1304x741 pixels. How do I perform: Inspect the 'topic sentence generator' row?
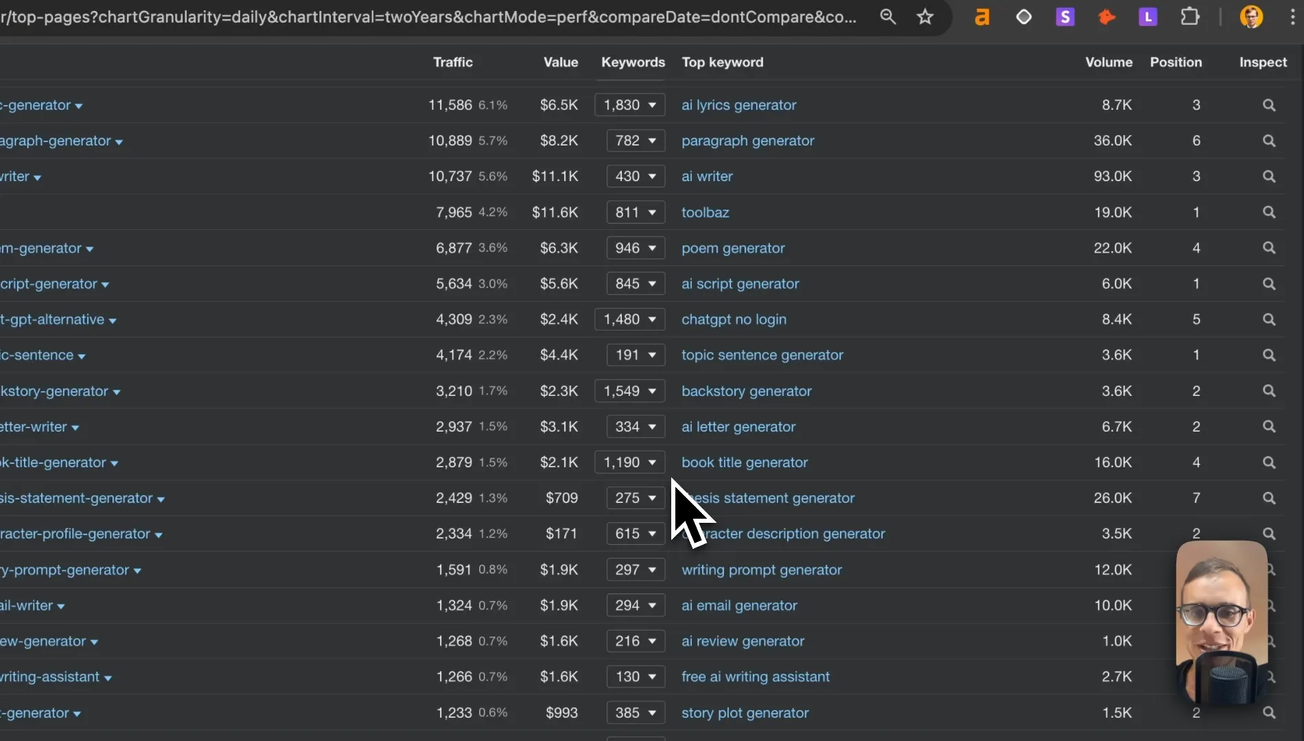click(1269, 355)
